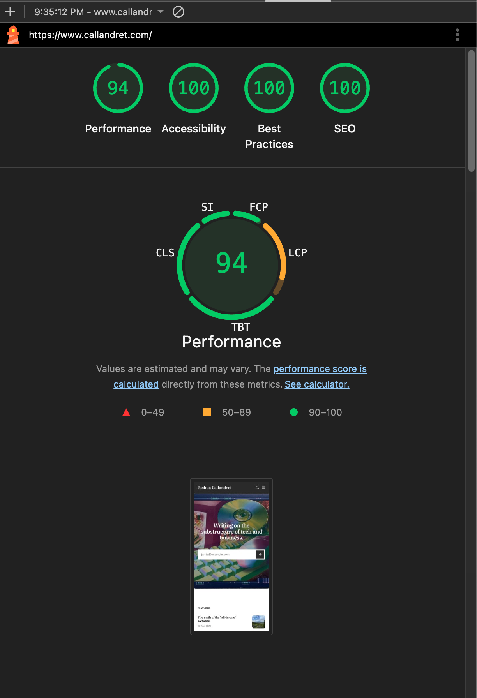Image resolution: width=477 pixels, height=698 pixels.
Task: Click the clear all reports circle-slash icon
Action: click(x=178, y=12)
